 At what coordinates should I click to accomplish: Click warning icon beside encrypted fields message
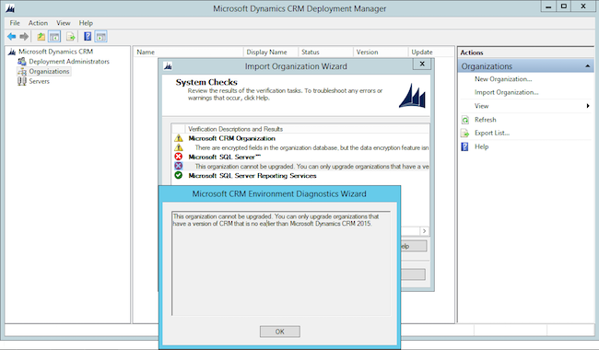[x=179, y=147]
